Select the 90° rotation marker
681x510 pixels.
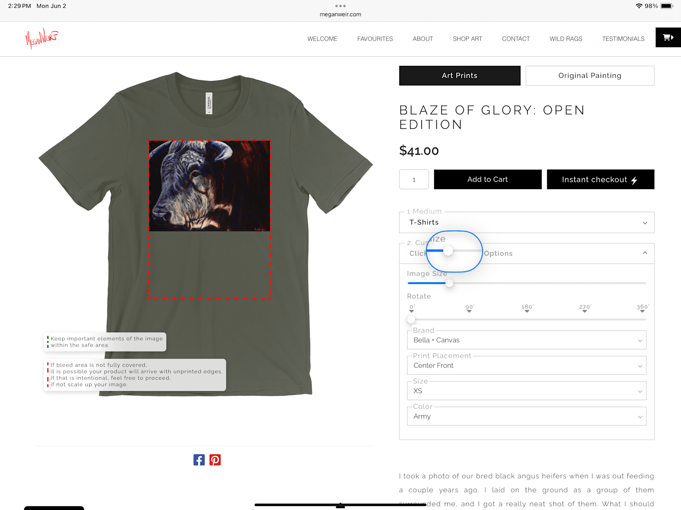[469, 309]
